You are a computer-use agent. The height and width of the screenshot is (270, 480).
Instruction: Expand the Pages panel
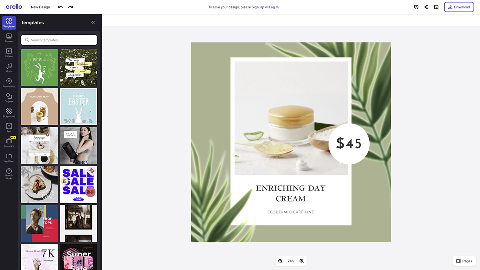(x=464, y=261)
